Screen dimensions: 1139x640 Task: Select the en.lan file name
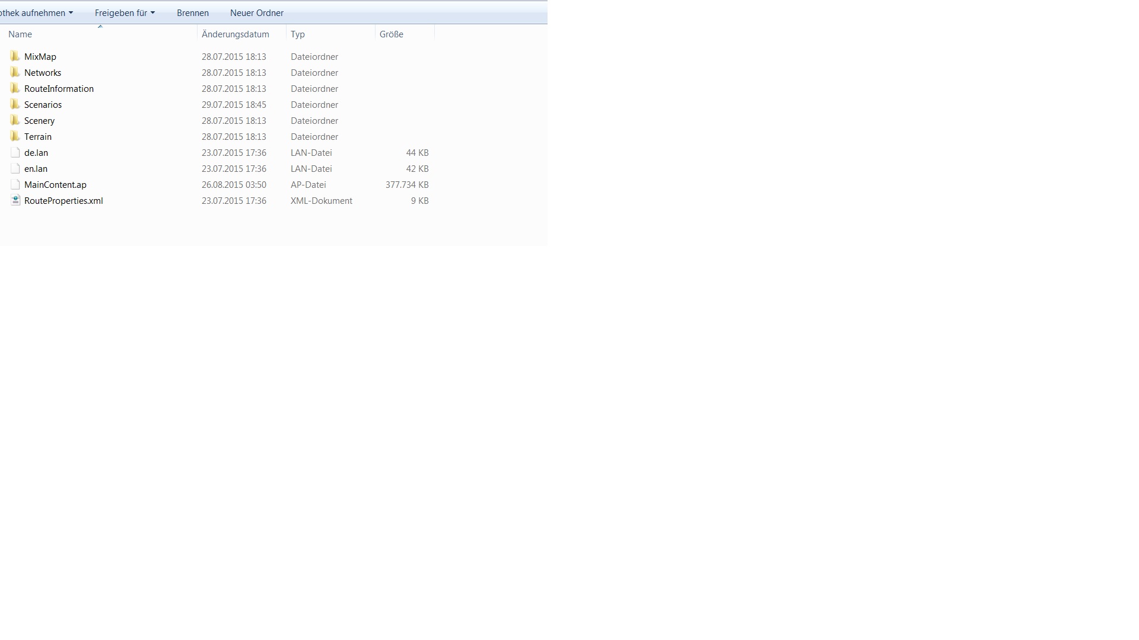pos(36,168)
